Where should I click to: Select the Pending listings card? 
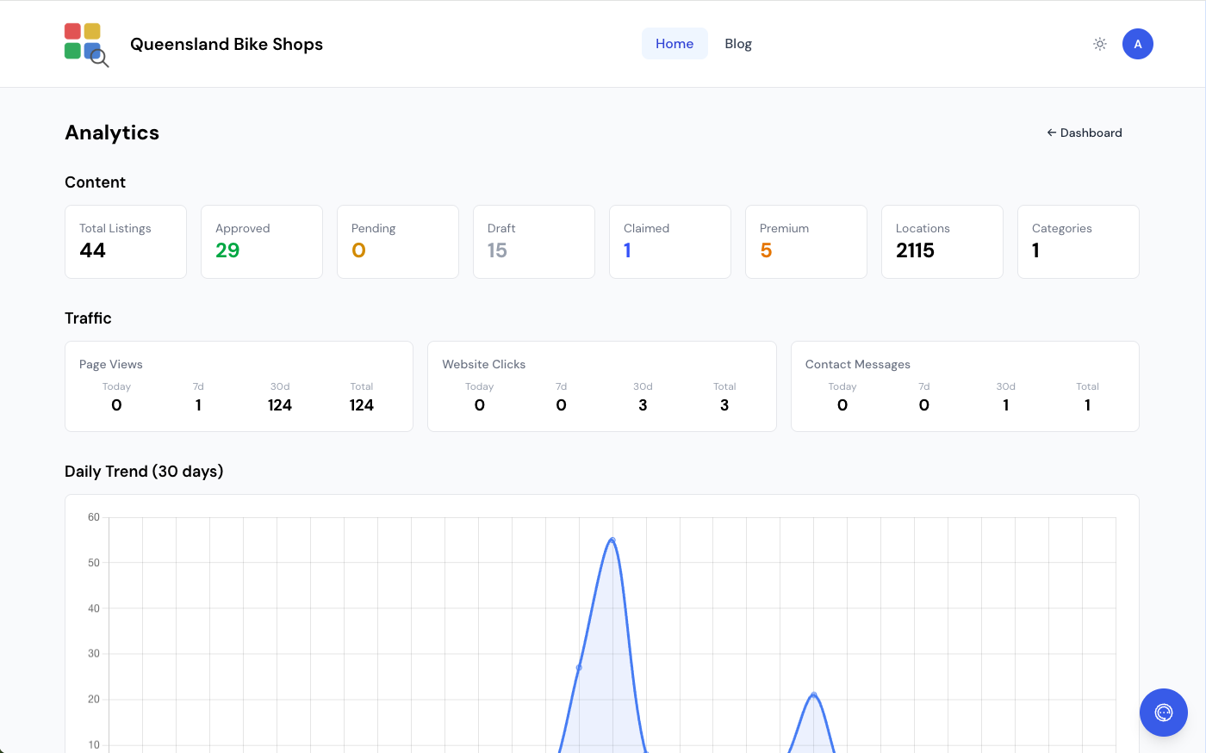(x=398, y=241)
